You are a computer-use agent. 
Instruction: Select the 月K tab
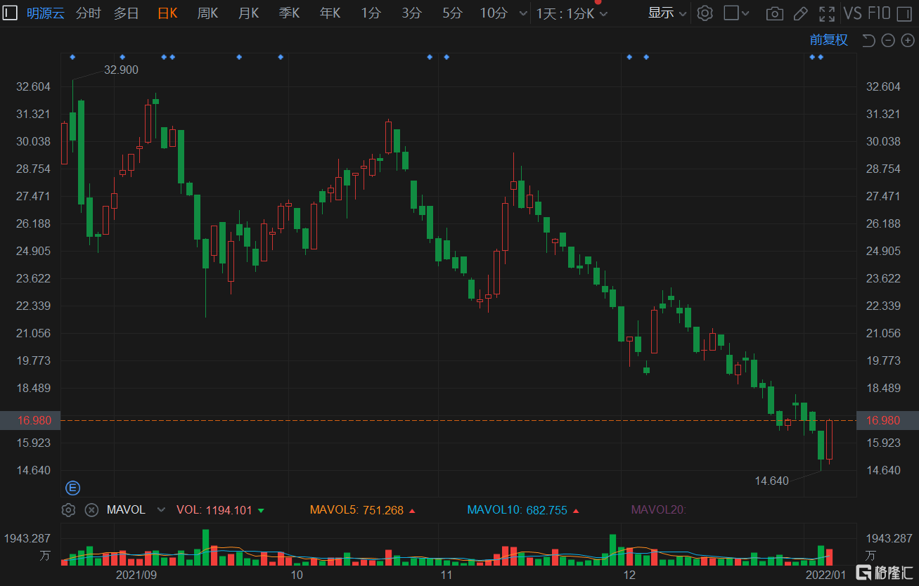pos(248,13)
